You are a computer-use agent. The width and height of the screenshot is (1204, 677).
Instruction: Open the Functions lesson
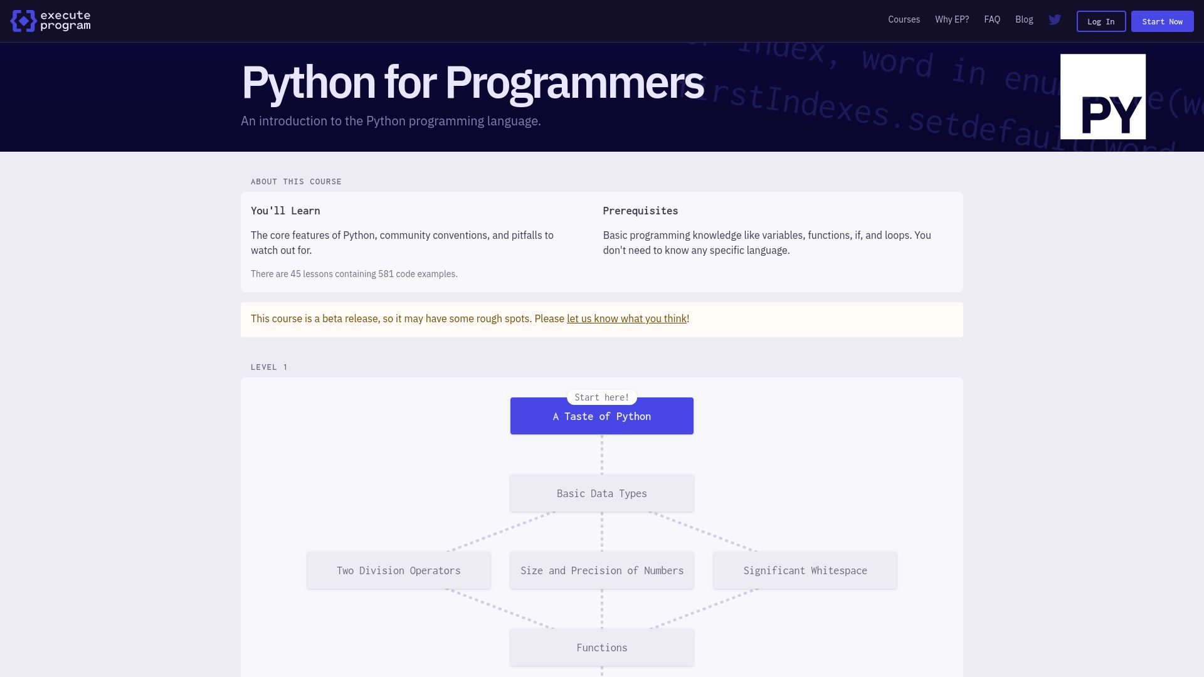click(x=601, y=648)
